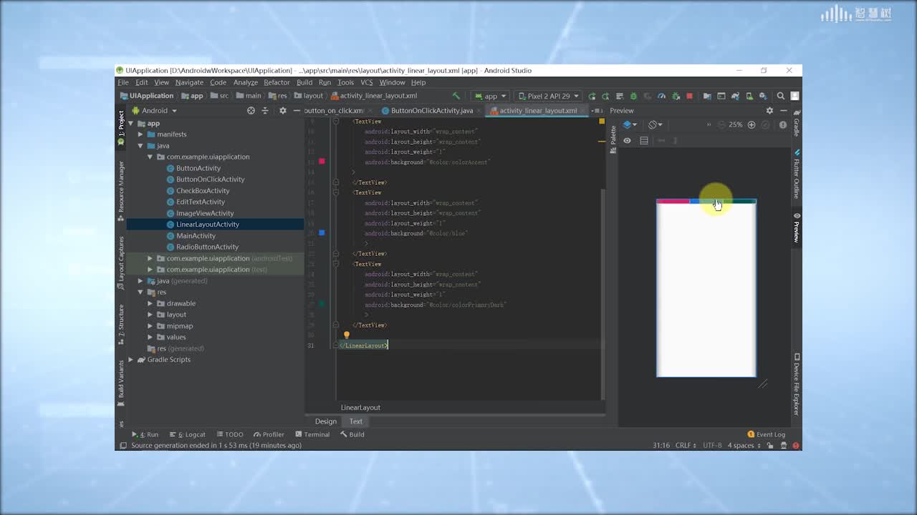Image resolution: width=917 pixels, height=515 pixels.
Task: Open the Device File Explorer tool window
Action: (x=797, y=385)
